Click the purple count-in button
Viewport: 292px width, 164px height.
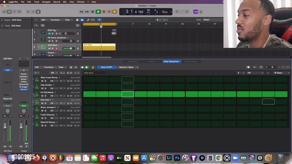click(196, 12)
